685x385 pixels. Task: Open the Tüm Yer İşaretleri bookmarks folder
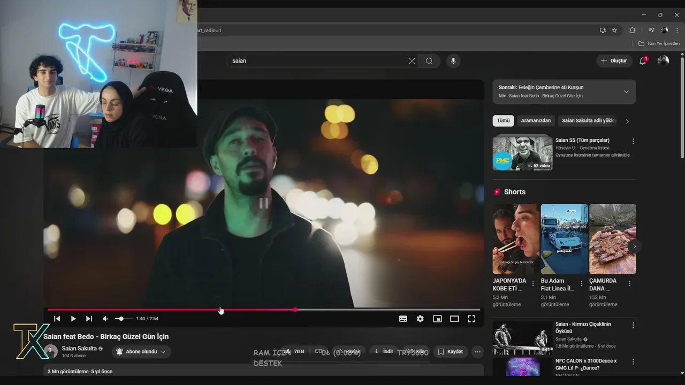point(659,43)
